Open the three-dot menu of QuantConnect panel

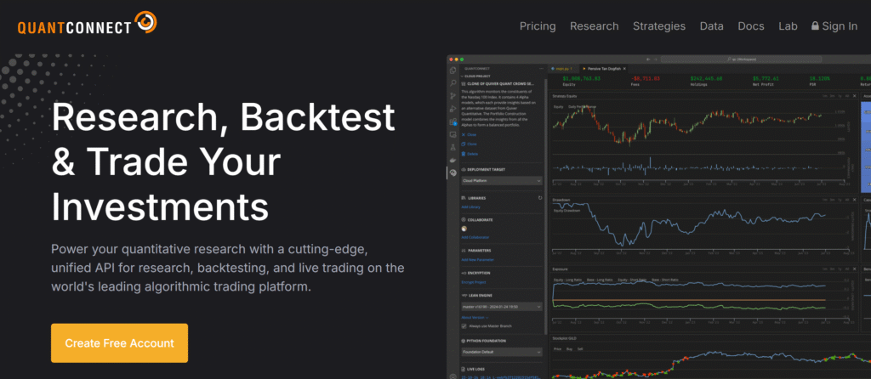[x=541, y=68]
